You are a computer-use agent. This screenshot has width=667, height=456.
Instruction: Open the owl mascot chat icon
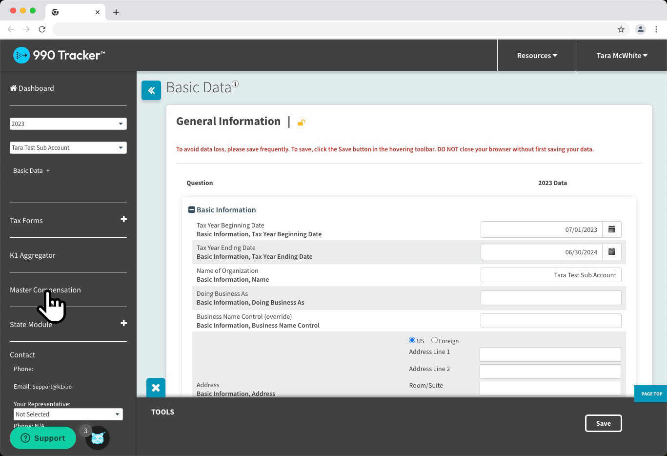98,438
